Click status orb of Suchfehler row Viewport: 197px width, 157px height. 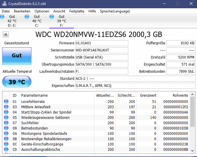tap(6, 123)
